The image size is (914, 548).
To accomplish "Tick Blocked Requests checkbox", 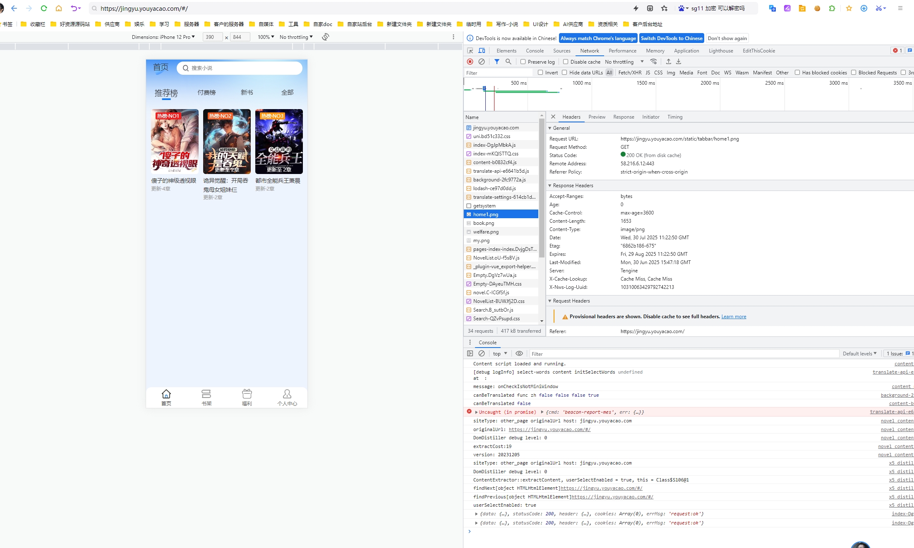I will tap(854, 72).
